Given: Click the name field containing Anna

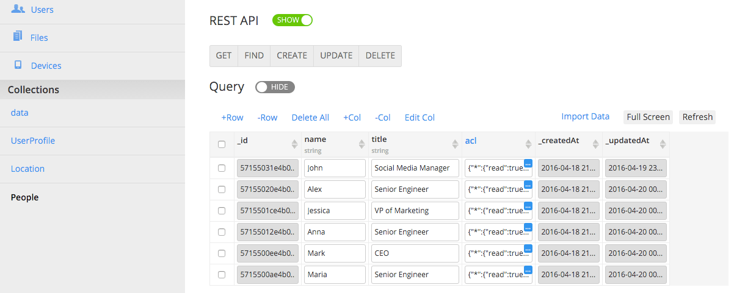Looking at the screenshot, I should (x=335, y=232).
